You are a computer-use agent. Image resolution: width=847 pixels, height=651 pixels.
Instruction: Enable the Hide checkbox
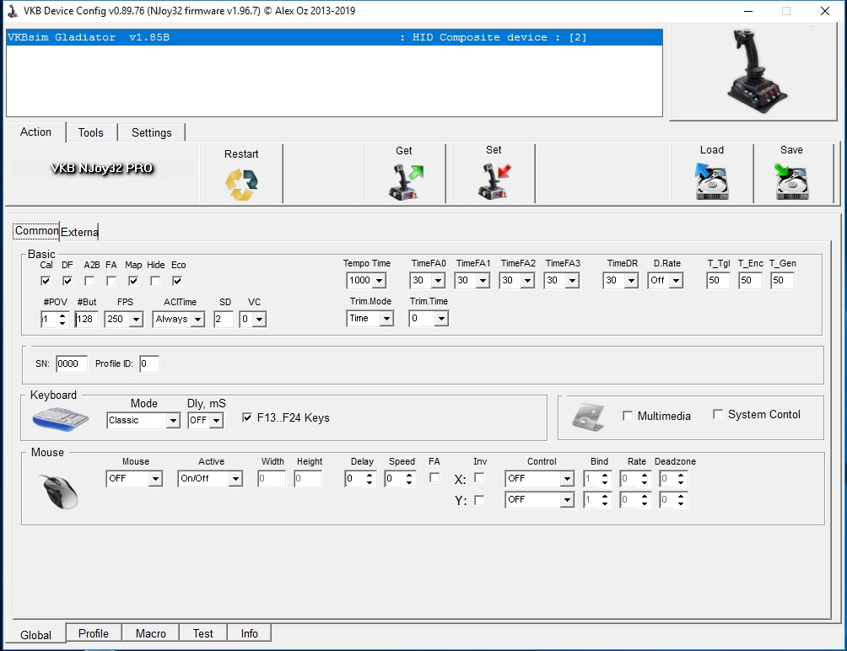[x=155, y=281]
